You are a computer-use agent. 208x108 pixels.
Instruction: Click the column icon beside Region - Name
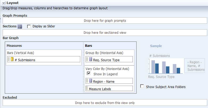pos(90,81)
